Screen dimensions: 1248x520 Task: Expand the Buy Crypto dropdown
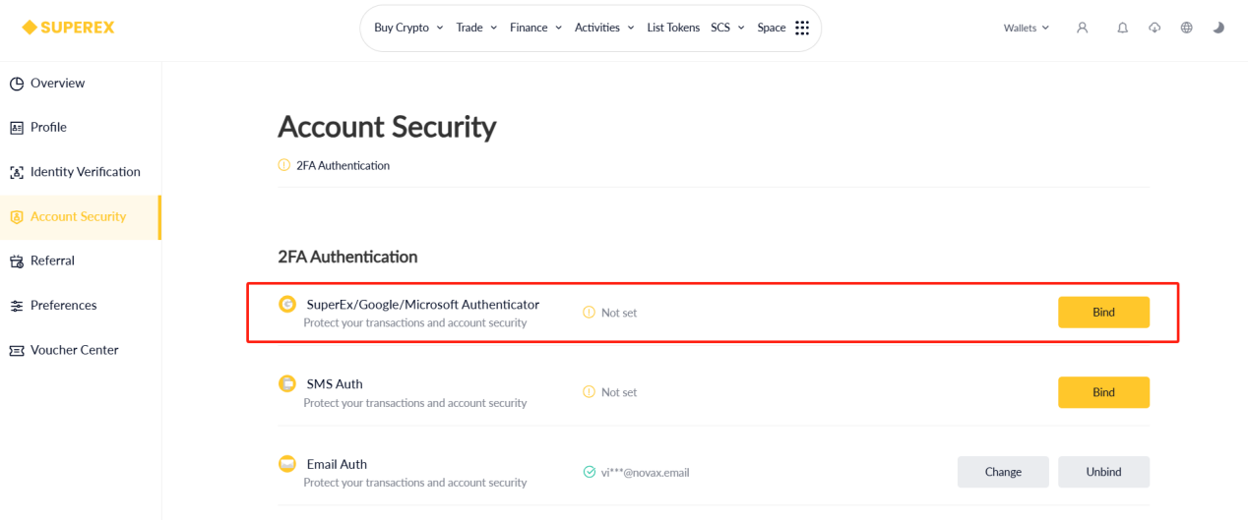pyautogui.click(x=408, y=28)
